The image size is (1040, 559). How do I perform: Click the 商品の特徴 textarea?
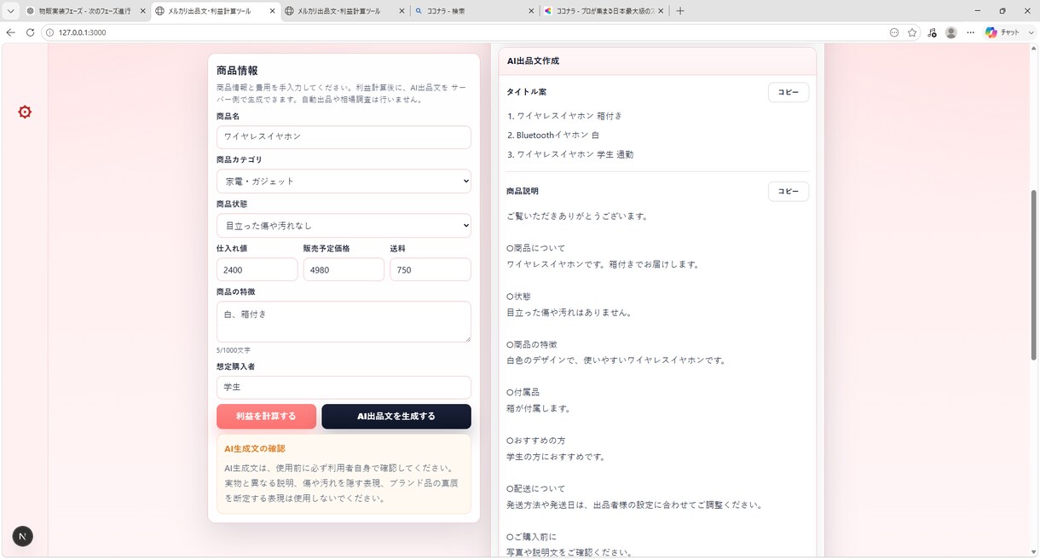click(x=344, y=322)
